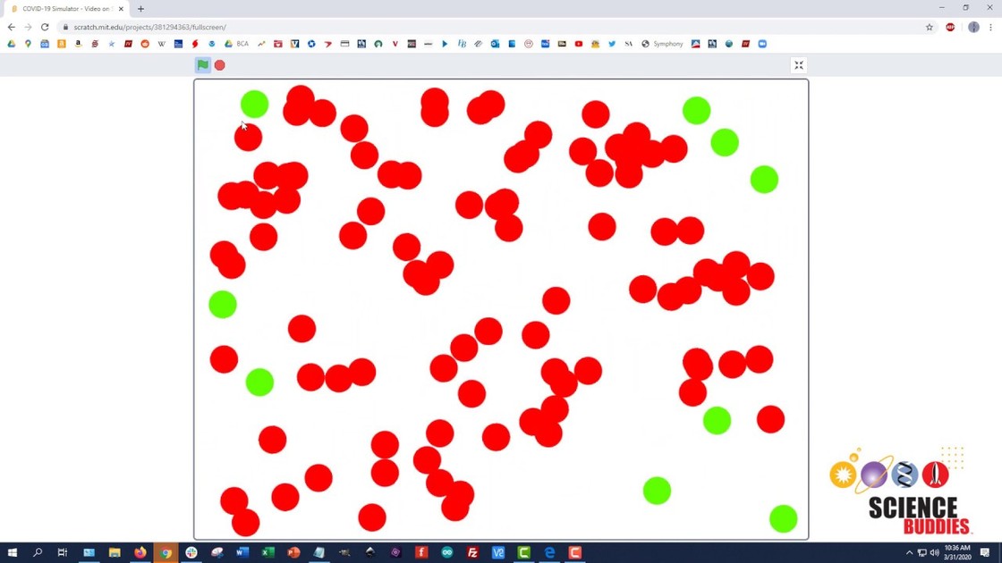
Task: Open the Chrome profile avatar
Action: 973,27
